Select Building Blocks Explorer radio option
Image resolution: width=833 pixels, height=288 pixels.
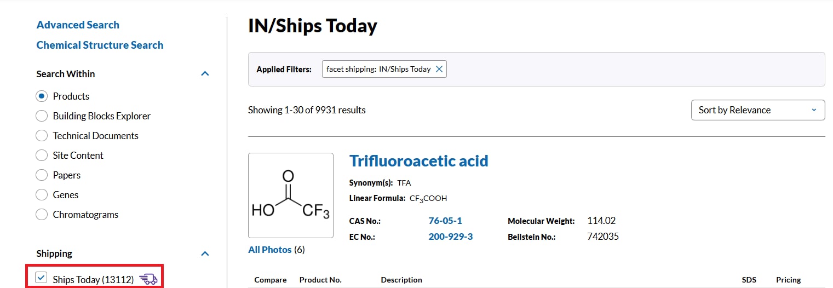[x=41, y=116]
